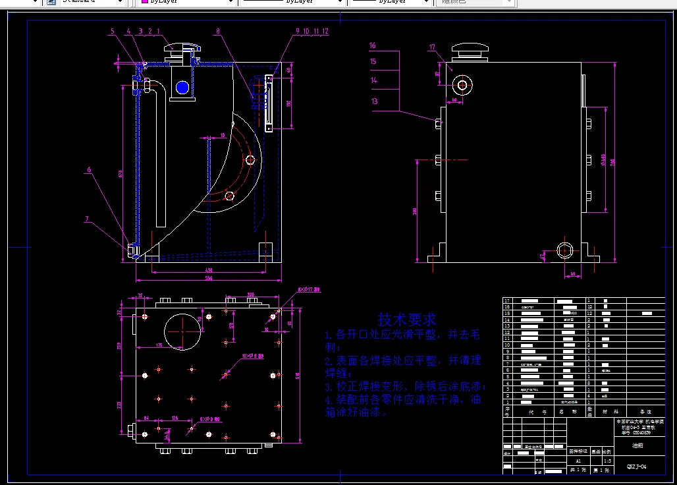Select the 8×Ø17 hole callout text
677x485 pixels.
(x=309, y=289)
